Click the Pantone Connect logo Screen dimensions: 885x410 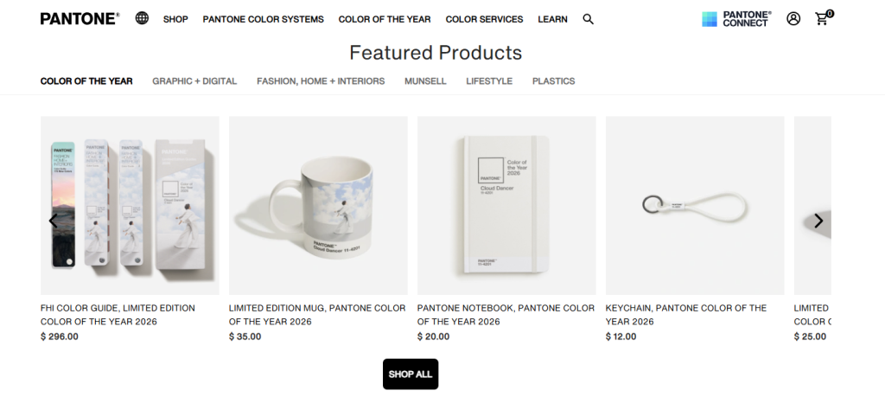736,19
